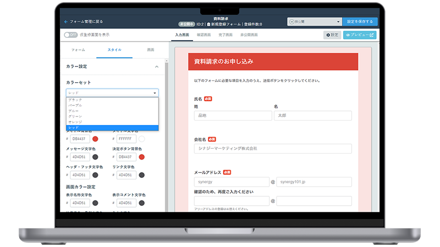Toggle 仮登録画面を表示 switch
The image size is (440, 247).
71,35
